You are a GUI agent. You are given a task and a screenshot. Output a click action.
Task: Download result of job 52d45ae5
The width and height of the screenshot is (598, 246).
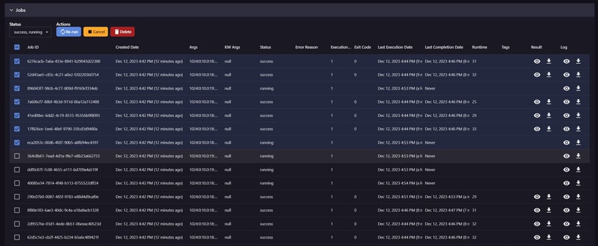pyautogui.click(x=549, y=74)
